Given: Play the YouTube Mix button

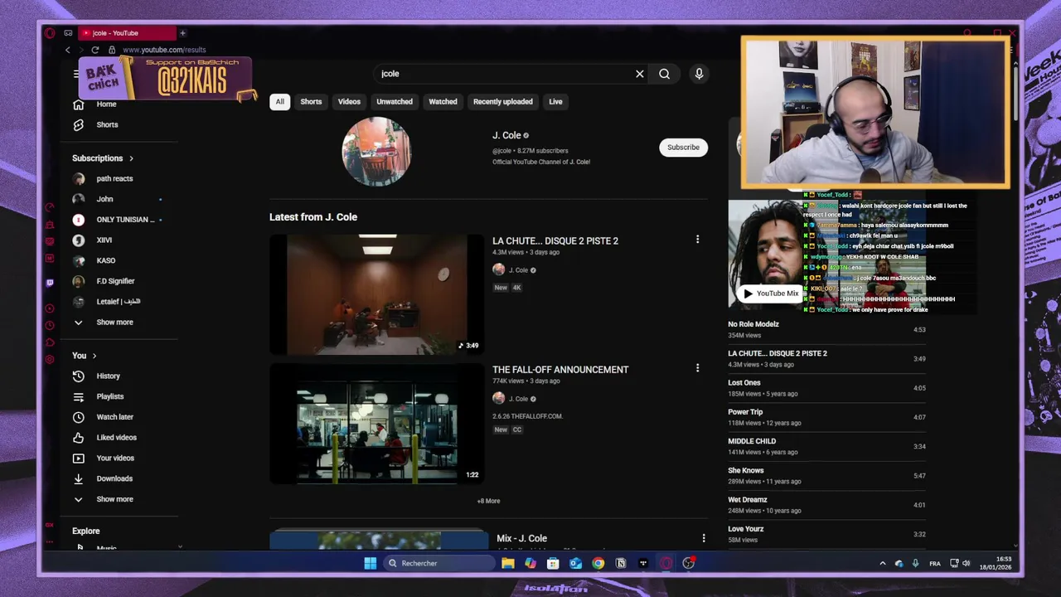Looking at the screenshot, I should [x=770, y=293].
